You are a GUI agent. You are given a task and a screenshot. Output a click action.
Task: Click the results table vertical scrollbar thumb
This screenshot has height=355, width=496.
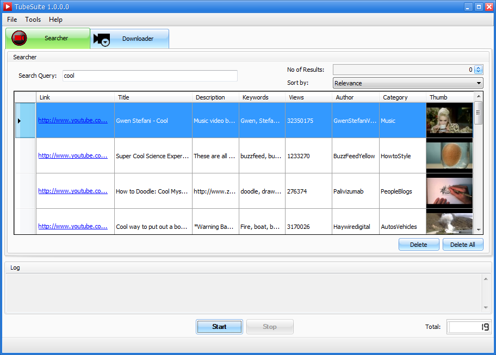tap(478, 113)
